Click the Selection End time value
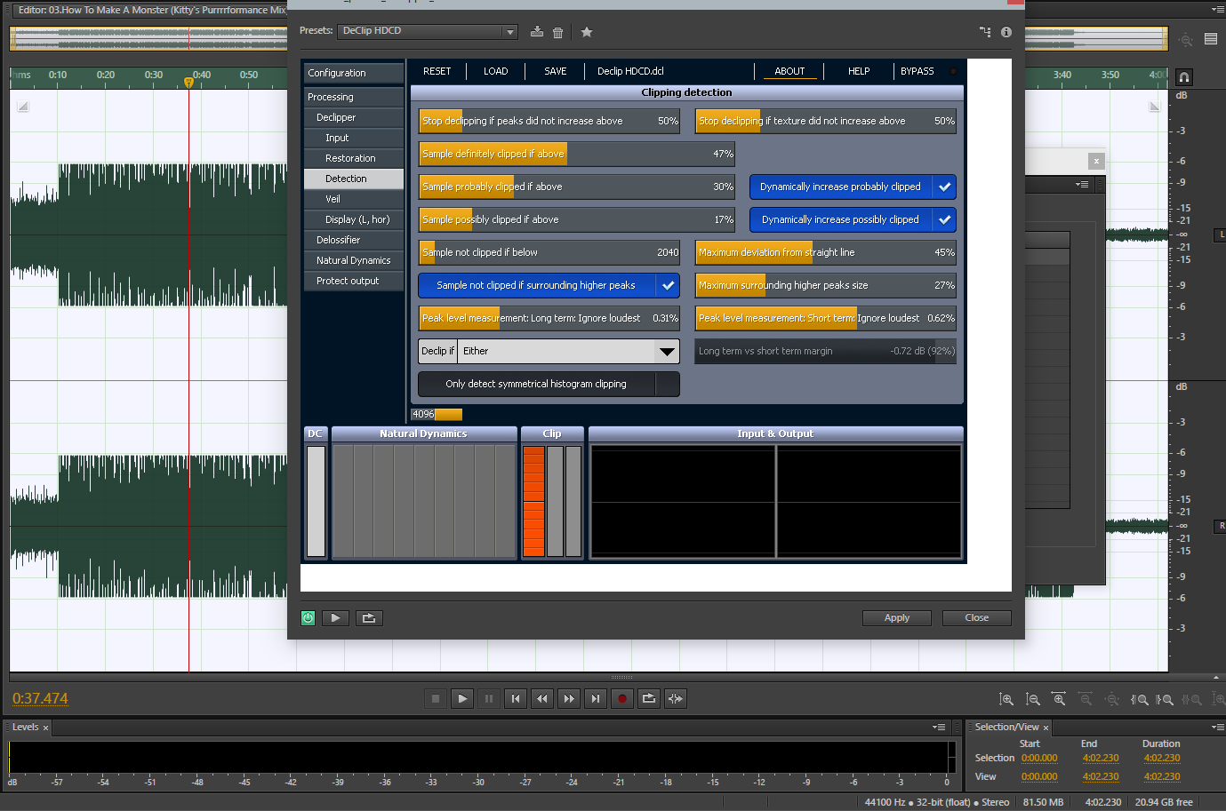 pyautogui.click(x=1101, y=759)
